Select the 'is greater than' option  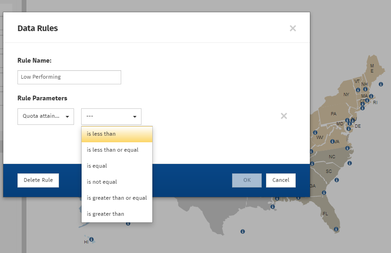[117, 214]
